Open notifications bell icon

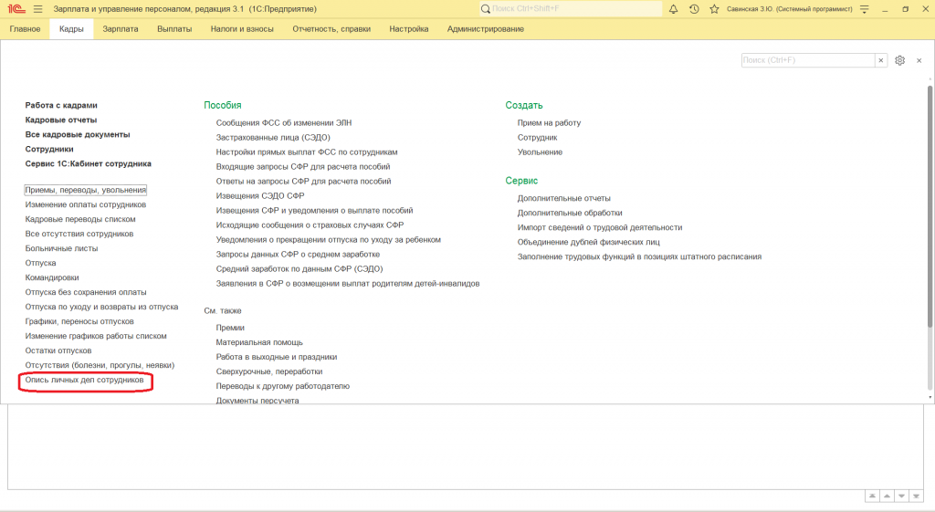coord(673,9)
